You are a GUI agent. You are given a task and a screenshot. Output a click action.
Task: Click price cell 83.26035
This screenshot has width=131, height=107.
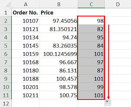59,46
